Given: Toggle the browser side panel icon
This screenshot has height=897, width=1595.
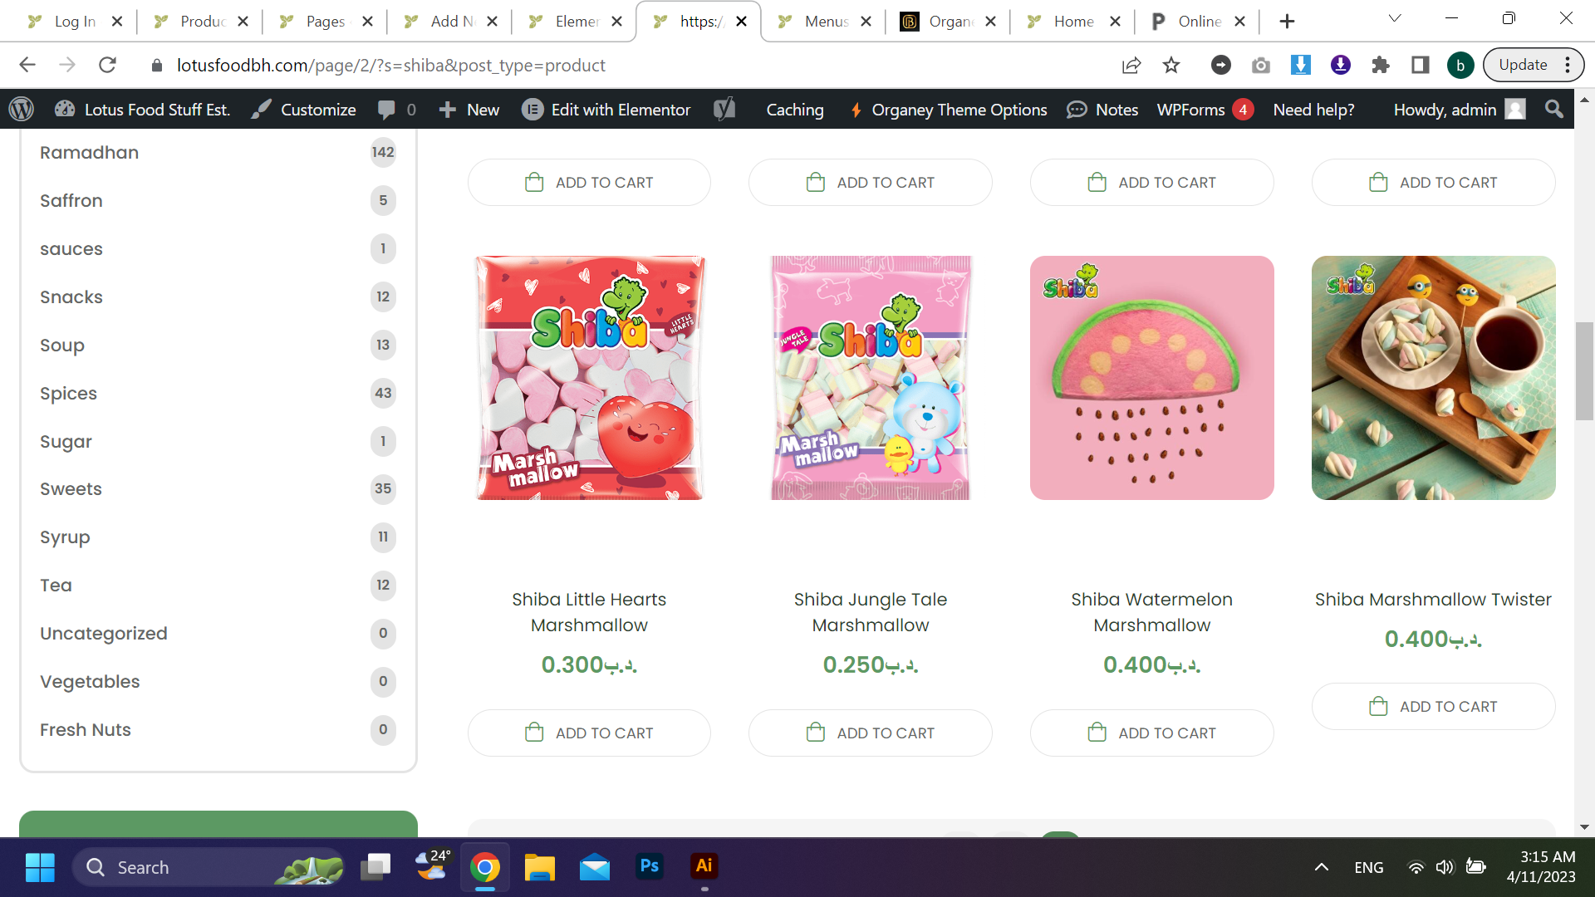Looking at the screenshot, I should (1421, 65).
